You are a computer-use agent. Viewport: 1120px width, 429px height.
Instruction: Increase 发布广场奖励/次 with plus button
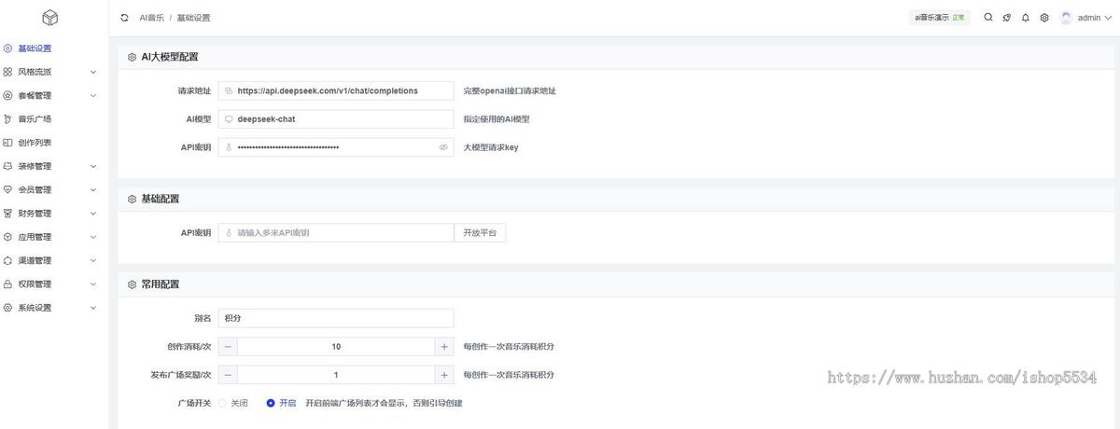pyautogui.click(x=444, y=374)
